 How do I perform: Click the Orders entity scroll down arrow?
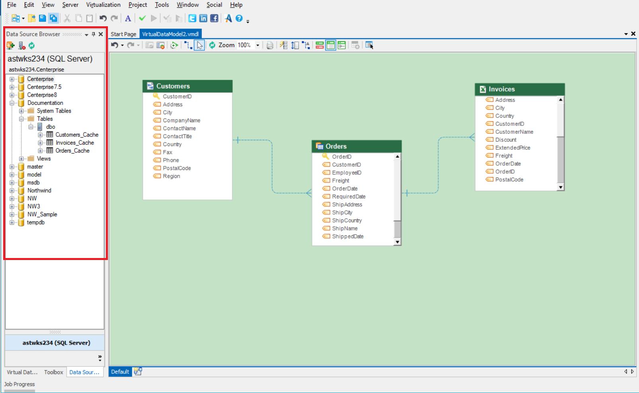coord(397,242)
